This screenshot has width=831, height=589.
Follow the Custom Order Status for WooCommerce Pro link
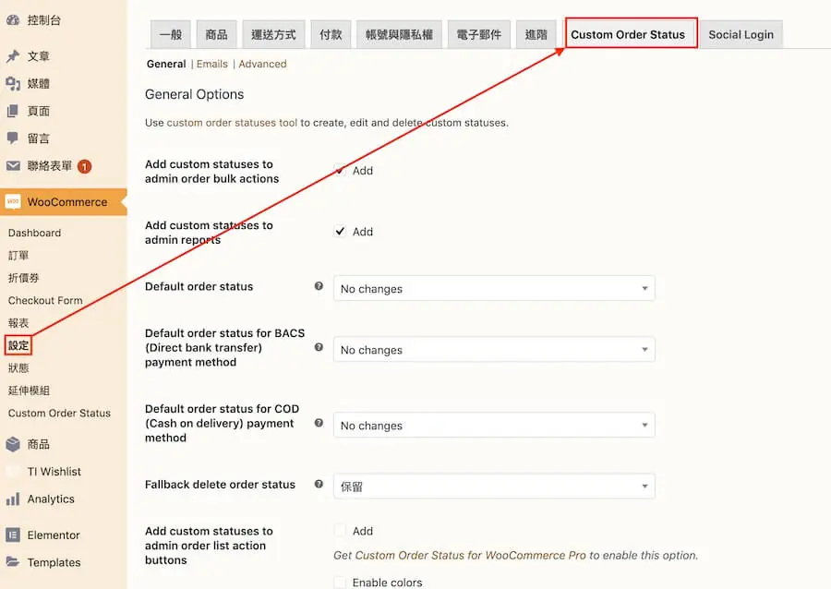470,555
